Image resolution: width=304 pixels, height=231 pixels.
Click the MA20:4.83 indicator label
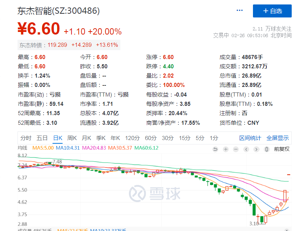(94, 148)
